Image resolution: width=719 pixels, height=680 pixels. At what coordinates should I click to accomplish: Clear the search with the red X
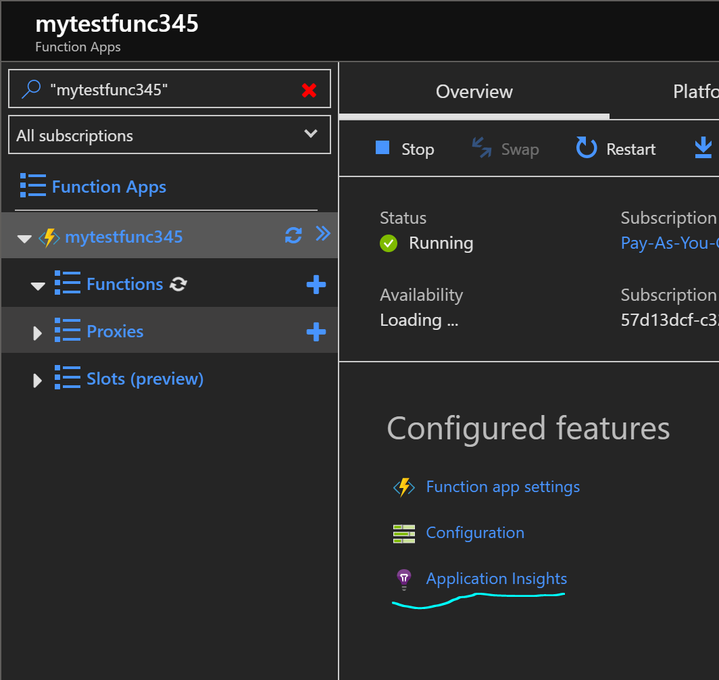309,89
